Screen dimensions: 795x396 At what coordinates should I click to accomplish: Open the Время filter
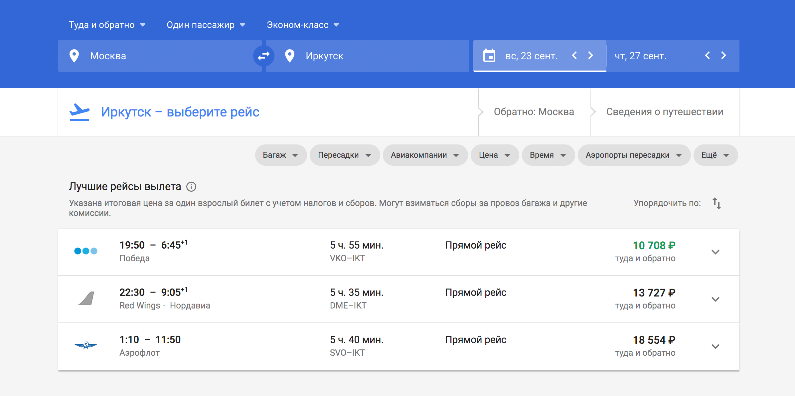pos(548,155)
